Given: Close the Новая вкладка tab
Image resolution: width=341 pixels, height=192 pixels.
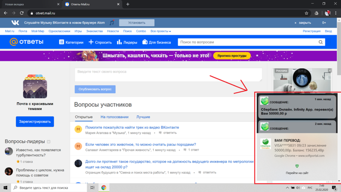Looking at the screenshot, I should (x=58, y=4).
